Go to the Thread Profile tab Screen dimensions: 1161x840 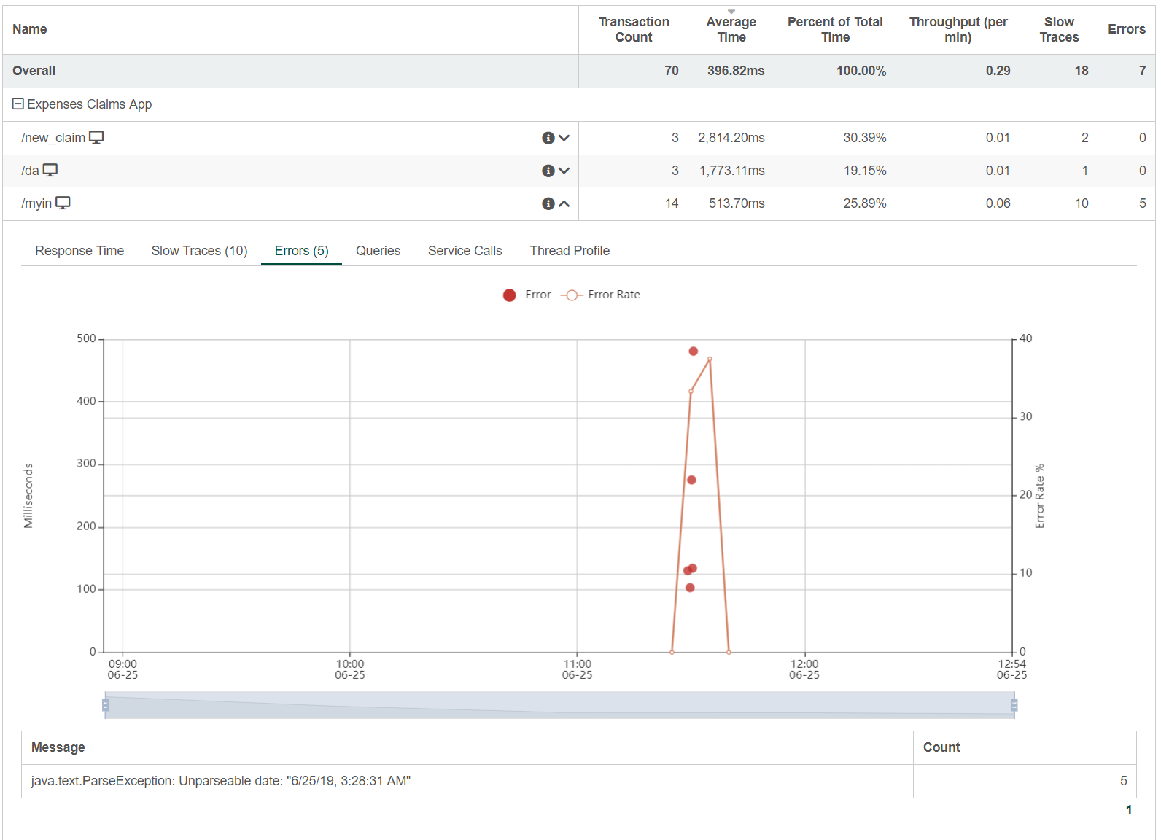tap(570, 251)
